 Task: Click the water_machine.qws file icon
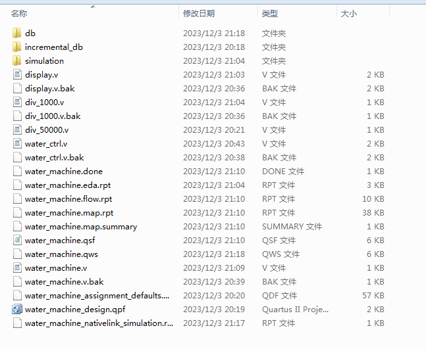click(x=17, y=254)
